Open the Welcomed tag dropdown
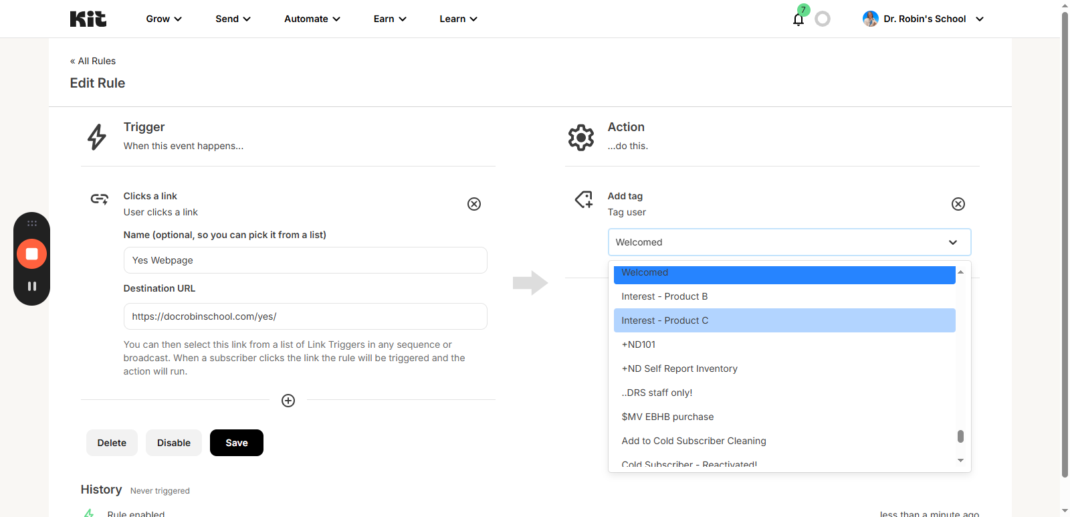Image resolution: width=1070 pixels, height=517 pixels. (x=789, y=242)
